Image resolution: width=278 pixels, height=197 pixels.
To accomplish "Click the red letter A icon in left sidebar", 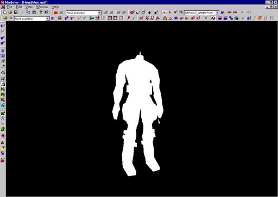I will (3, 143).
